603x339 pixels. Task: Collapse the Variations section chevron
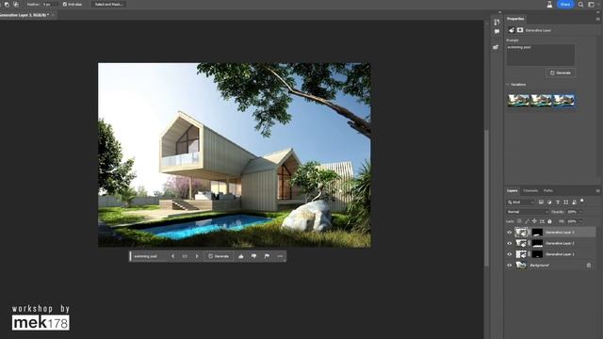point(508,85)
